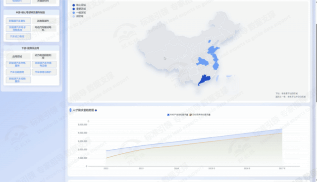Click the blue Hubei province on map
Viewport: 317px width, 182px height.
[x=203, y=62]
